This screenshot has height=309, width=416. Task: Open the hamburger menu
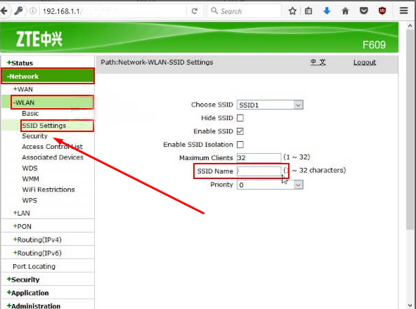(404, 11)
